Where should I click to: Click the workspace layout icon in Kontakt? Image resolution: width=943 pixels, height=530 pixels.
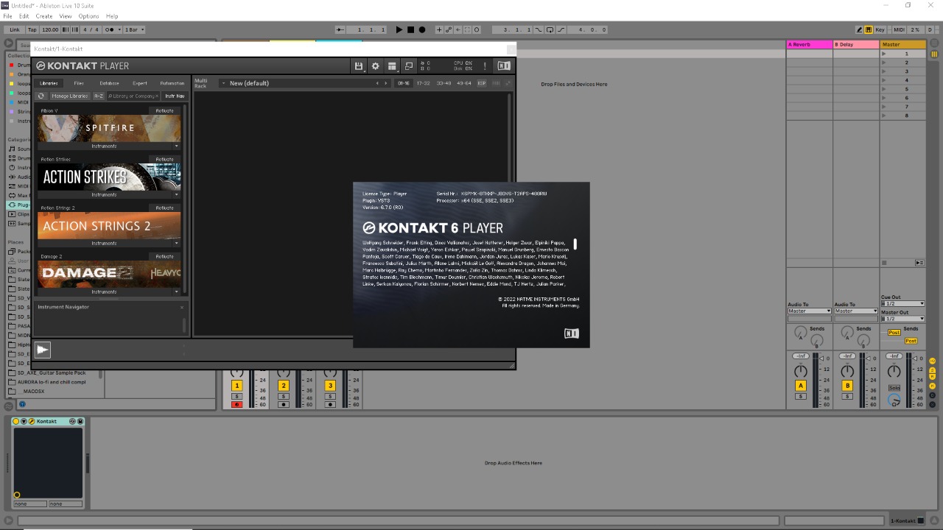392,66
